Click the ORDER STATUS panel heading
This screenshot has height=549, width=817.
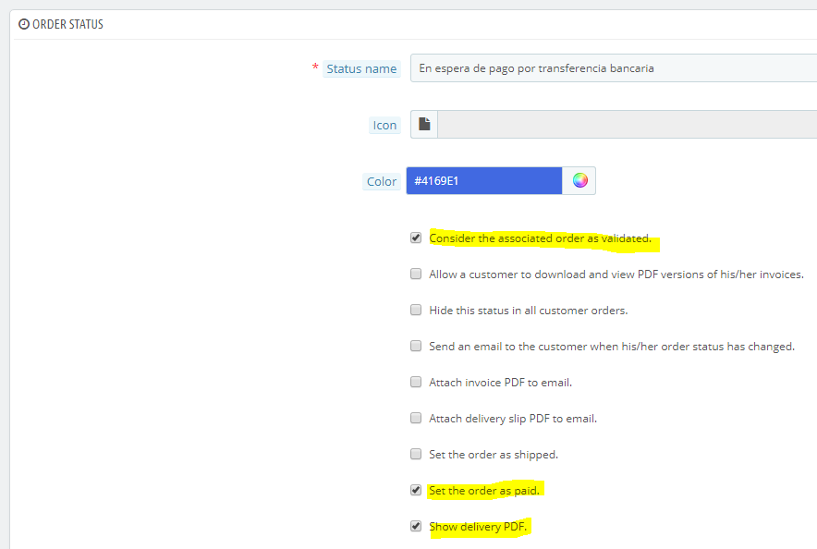[x=67, y=24]
